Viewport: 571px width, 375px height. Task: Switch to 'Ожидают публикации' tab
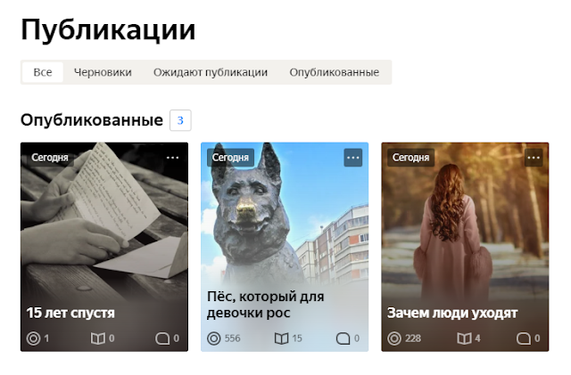[x=211, y=72]
